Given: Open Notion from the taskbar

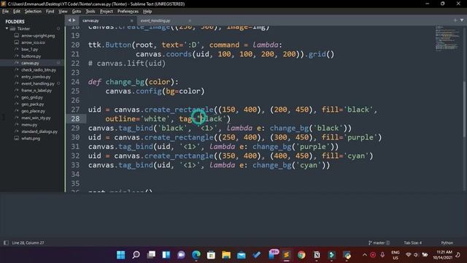Looking at the screenshot, I should tap(317, 255).
